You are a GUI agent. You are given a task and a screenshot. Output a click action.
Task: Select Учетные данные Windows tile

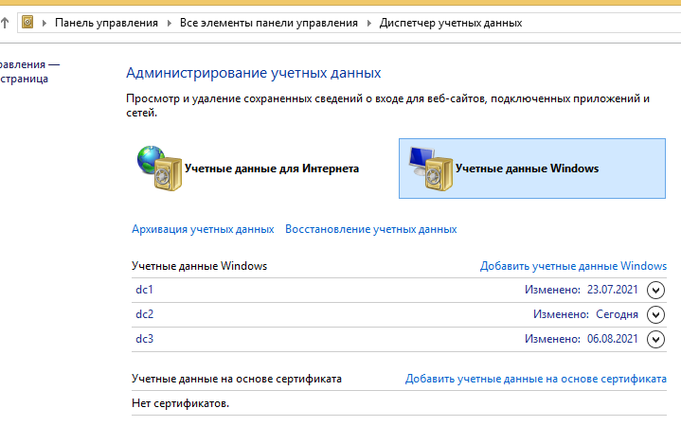532,169
